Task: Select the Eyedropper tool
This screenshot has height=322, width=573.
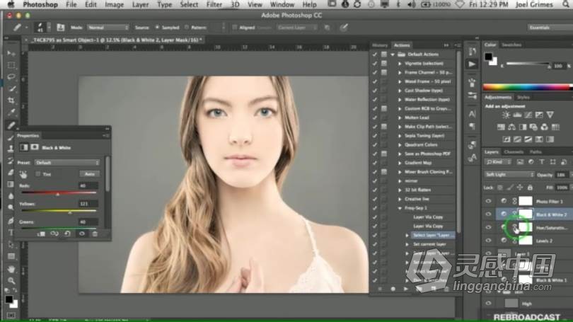Action: click(11, 113)
